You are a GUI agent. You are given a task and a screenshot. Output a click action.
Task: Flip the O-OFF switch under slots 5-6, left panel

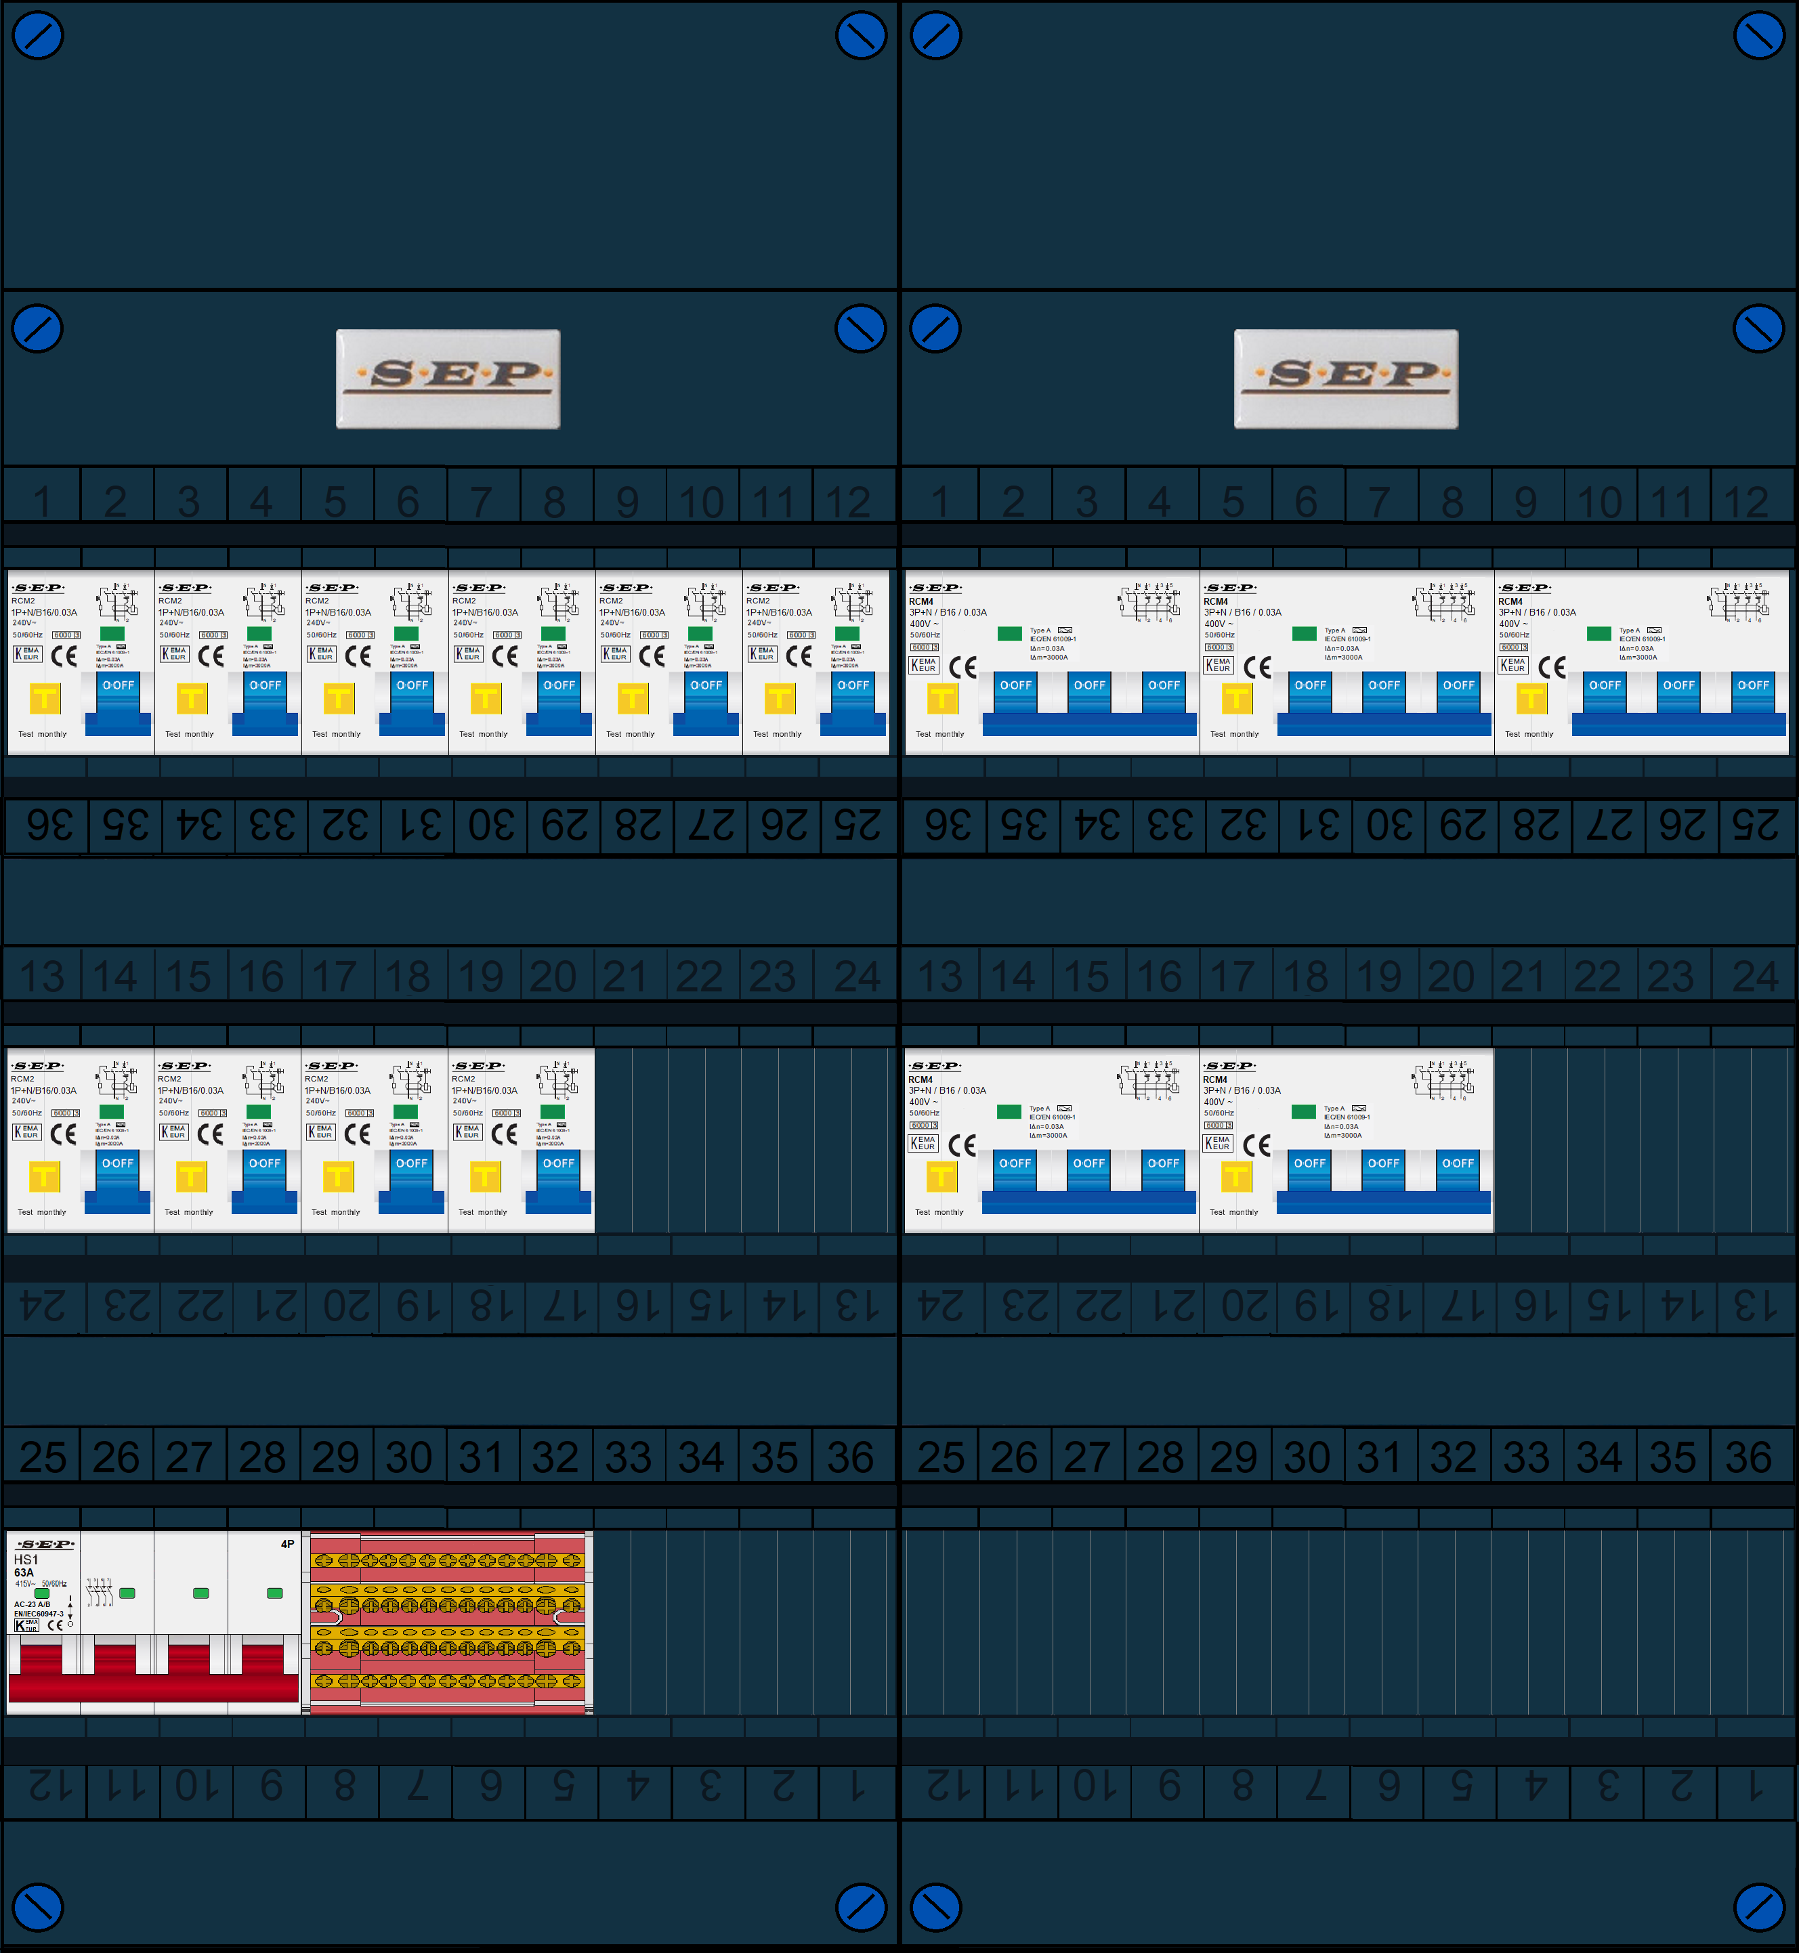click(412, 702)
